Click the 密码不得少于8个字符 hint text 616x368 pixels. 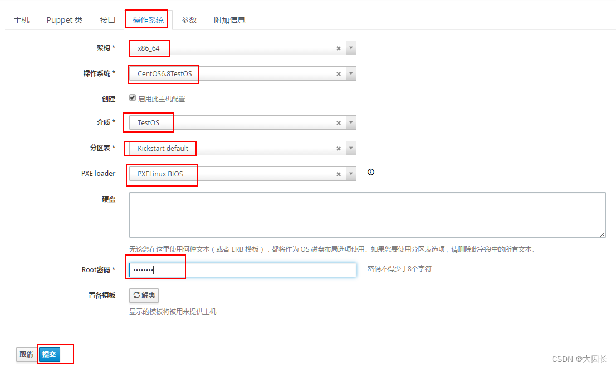[x=399, y=269]
